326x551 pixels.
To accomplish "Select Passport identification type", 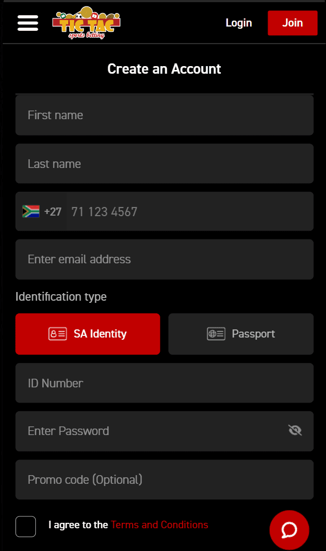I will pos(241,334).
